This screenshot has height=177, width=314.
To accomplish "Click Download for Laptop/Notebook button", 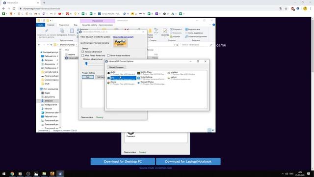I will (188, 162).
